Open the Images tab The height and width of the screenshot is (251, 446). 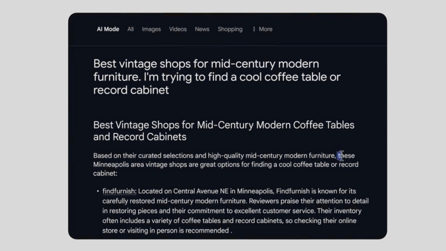[151, 29]
